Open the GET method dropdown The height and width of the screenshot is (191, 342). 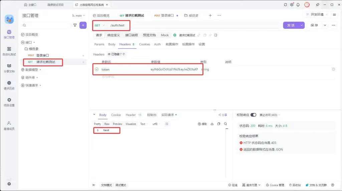coord(100,25)
